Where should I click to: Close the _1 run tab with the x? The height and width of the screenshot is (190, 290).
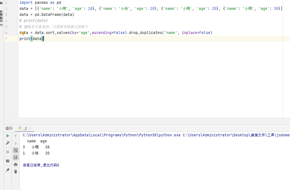[30, 128]
